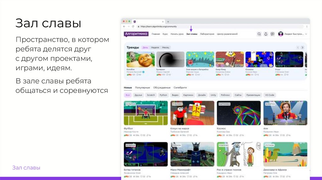Screen dimensions: 322x180
Task: Select the Месяц trend period toggle
Action: coord(165,47)
